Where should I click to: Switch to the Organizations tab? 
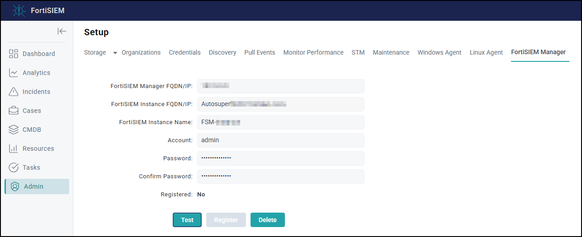141,52
